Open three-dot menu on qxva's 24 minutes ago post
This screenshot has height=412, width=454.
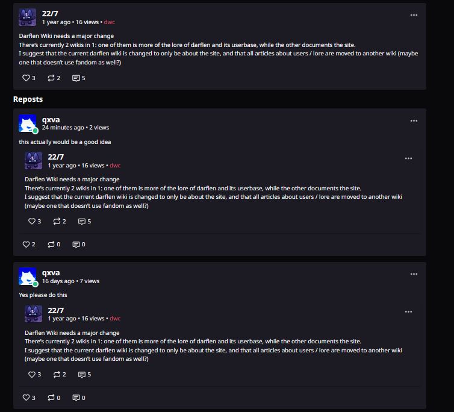(x=414, y=121)
